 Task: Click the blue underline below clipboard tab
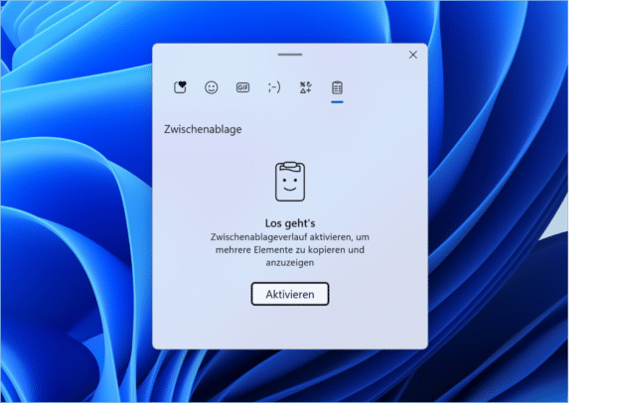[337, 100]
